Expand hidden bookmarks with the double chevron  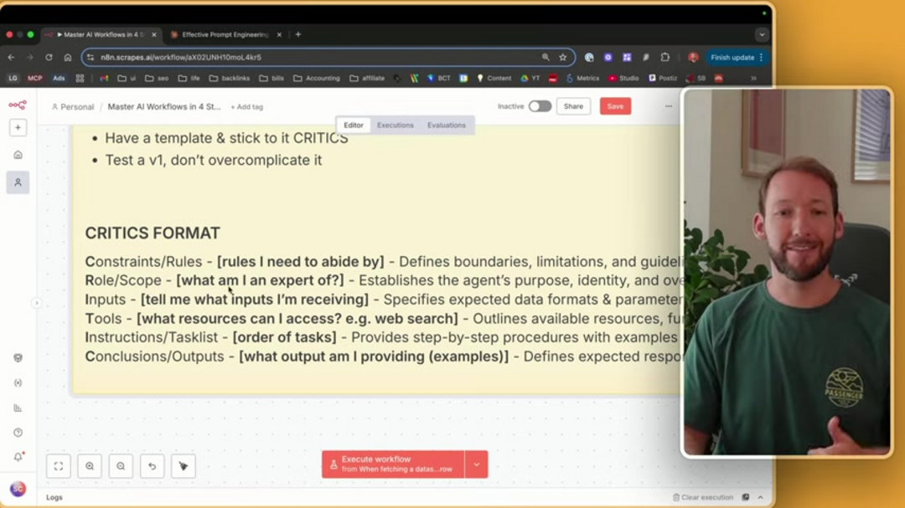754,78
